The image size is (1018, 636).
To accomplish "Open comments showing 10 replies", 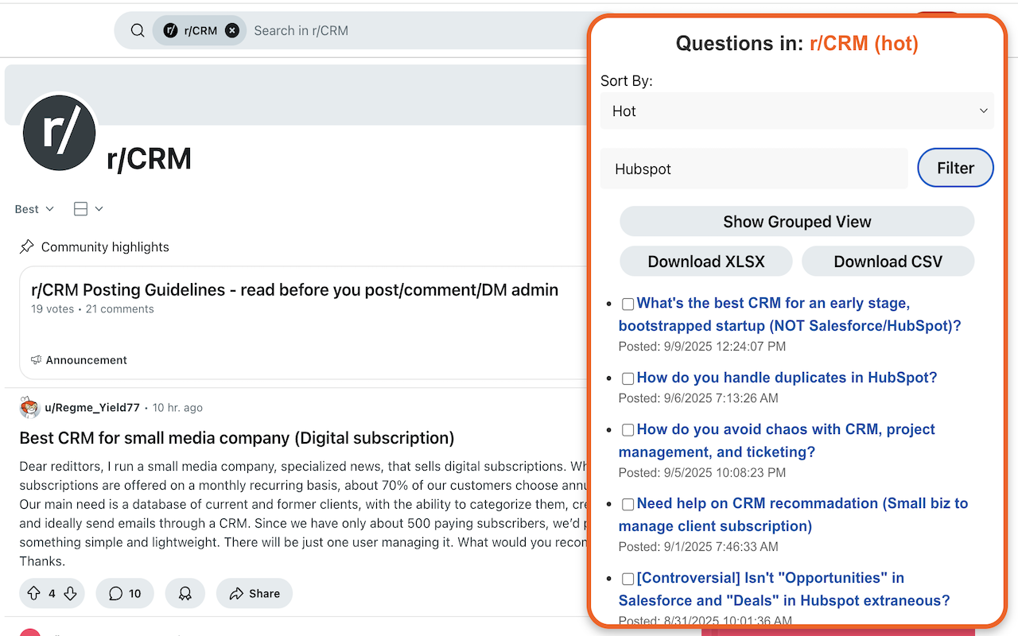I will point(125,593).
